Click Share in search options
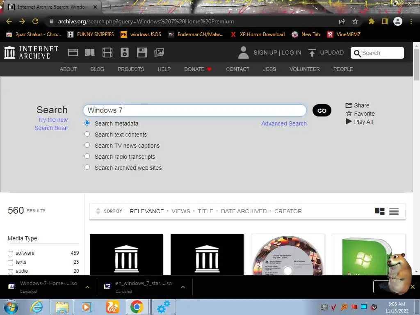Screen dimensions: 420x315 point(357,105)
